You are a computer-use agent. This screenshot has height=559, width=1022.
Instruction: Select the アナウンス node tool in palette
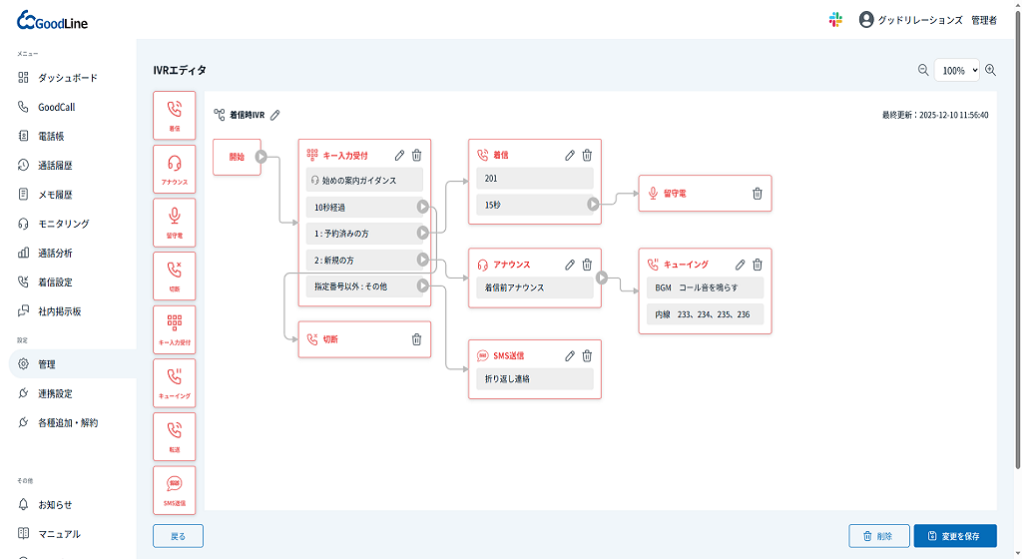pos(175,169)
